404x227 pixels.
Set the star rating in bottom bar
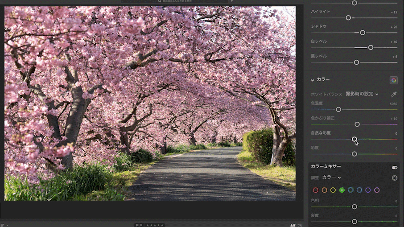pos(155,225)
